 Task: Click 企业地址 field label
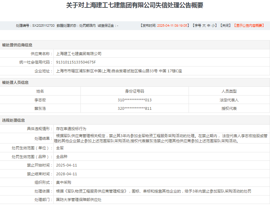click(43, 71)
